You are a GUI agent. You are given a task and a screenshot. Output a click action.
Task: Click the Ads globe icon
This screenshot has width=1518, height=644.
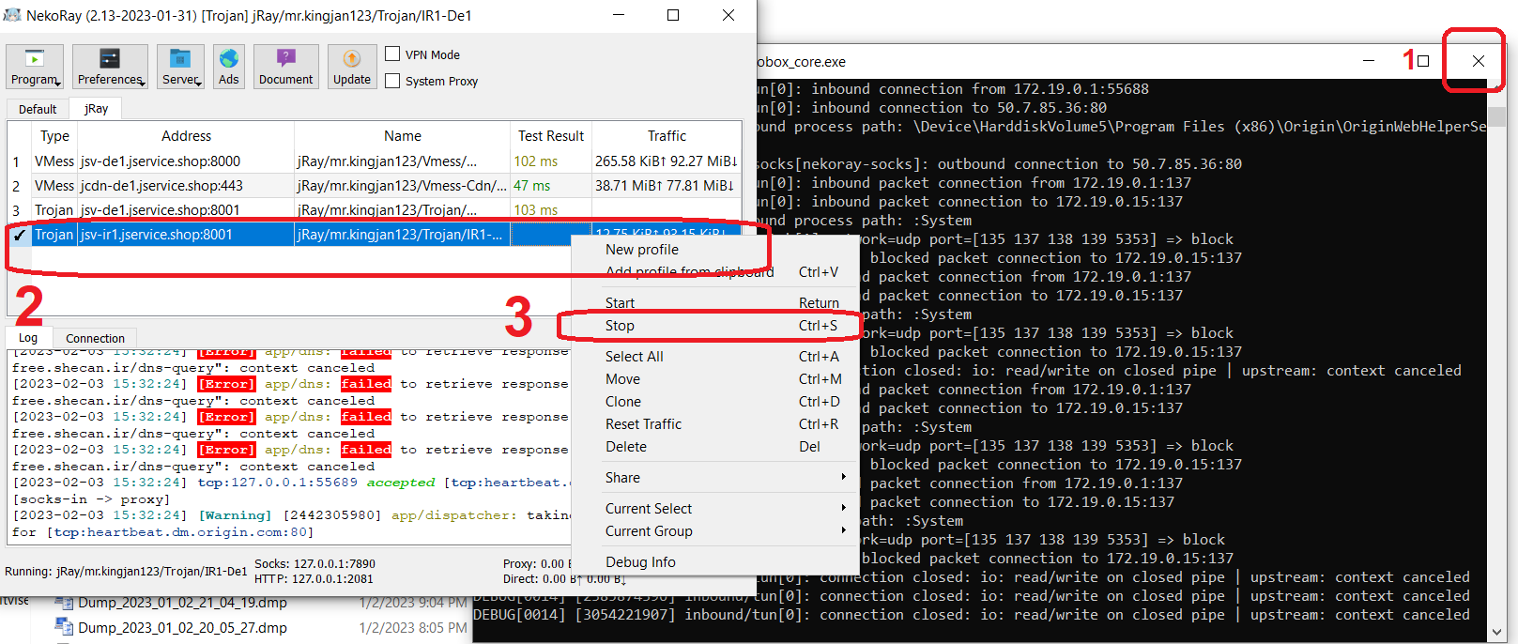click(229, 59)
